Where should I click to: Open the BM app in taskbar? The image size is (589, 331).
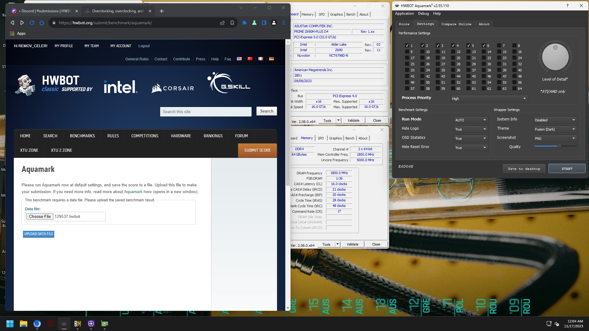point(78,324)
